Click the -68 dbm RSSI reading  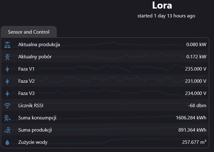tap(197, 106)
